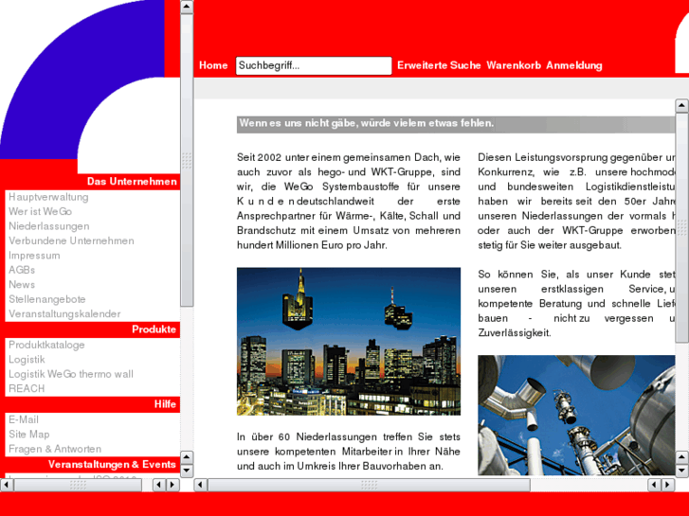Screen dimensions: 689x516
Task: Click the Suchbegriff search input field
Action: point(314,66)
